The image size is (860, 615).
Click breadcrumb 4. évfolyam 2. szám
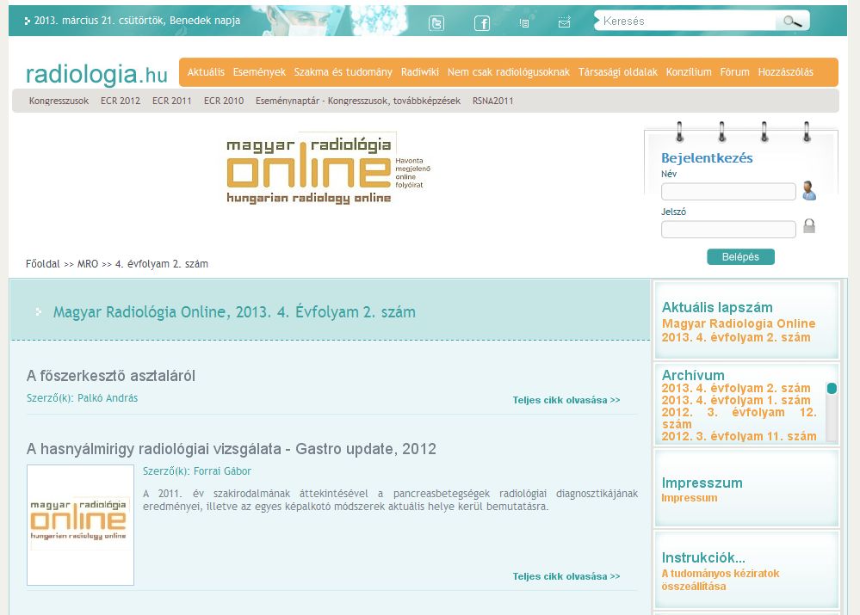(161, 264)
